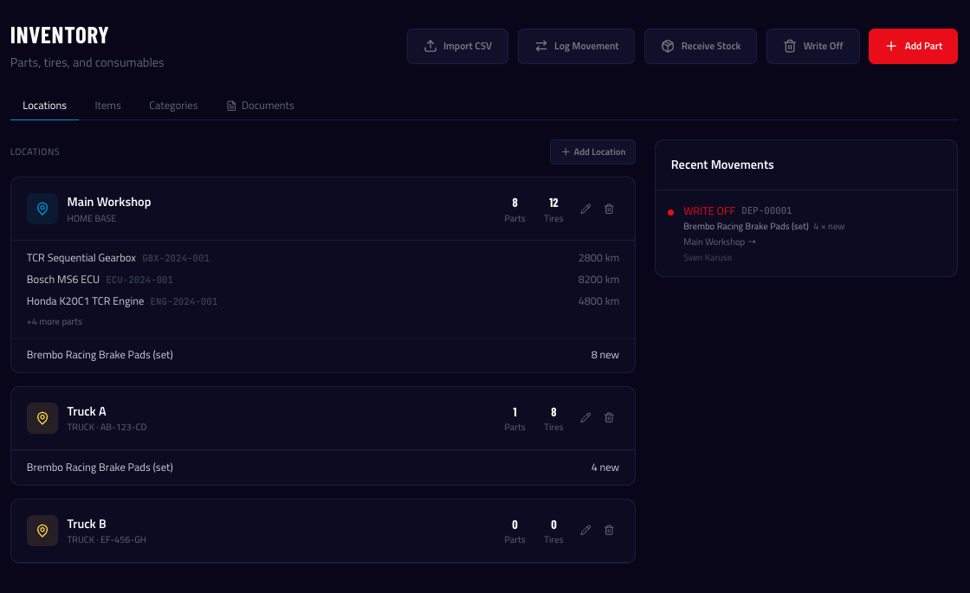970x593 pixels.
Task: Click the pencil edit icon for Main Workshop
Action: point(585,209)
